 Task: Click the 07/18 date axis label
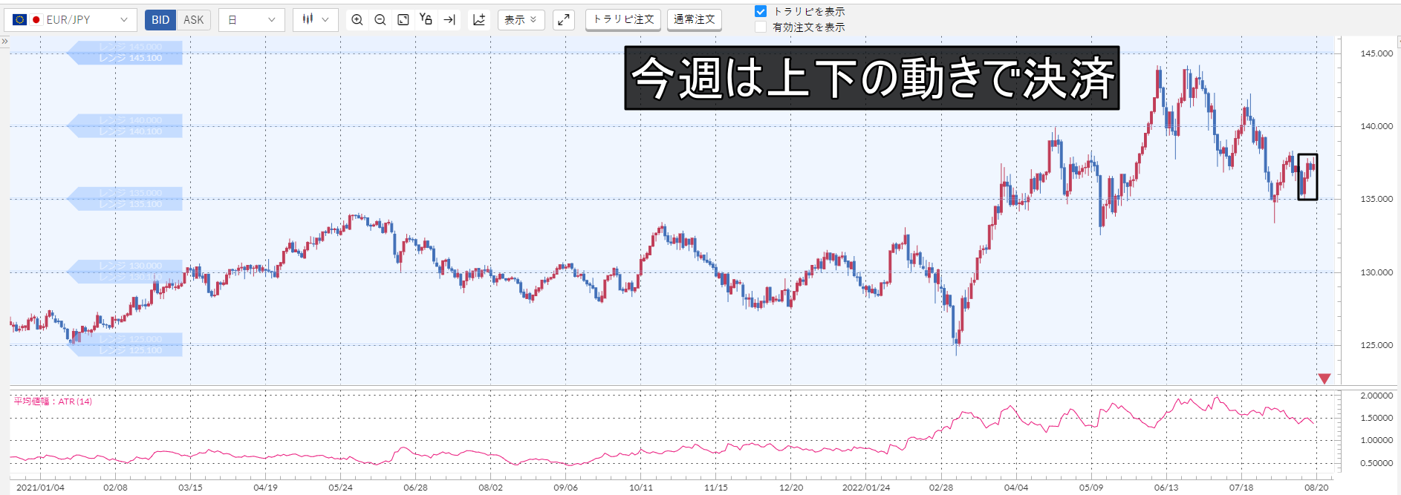click(x=1241, y=488)
